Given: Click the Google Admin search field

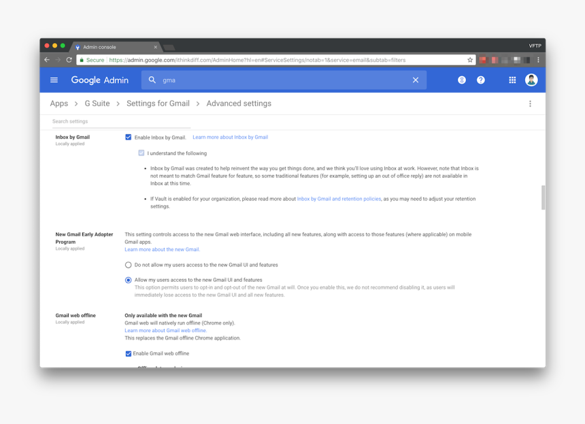Looking at the screenshot, I should point(284,80).
